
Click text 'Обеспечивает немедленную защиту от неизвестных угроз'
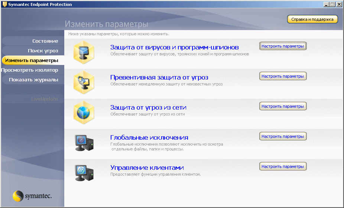(166, 84)
